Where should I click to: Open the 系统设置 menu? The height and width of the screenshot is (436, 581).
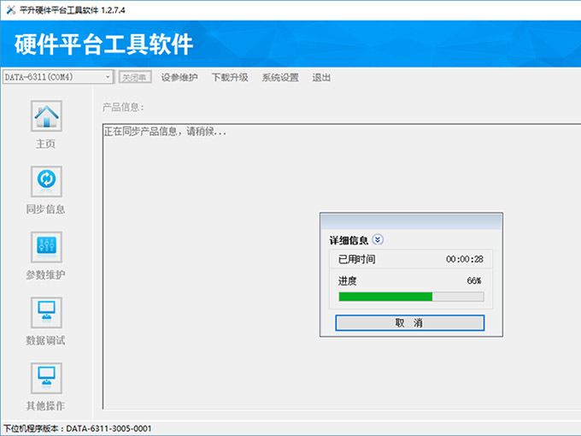[280, 77]
